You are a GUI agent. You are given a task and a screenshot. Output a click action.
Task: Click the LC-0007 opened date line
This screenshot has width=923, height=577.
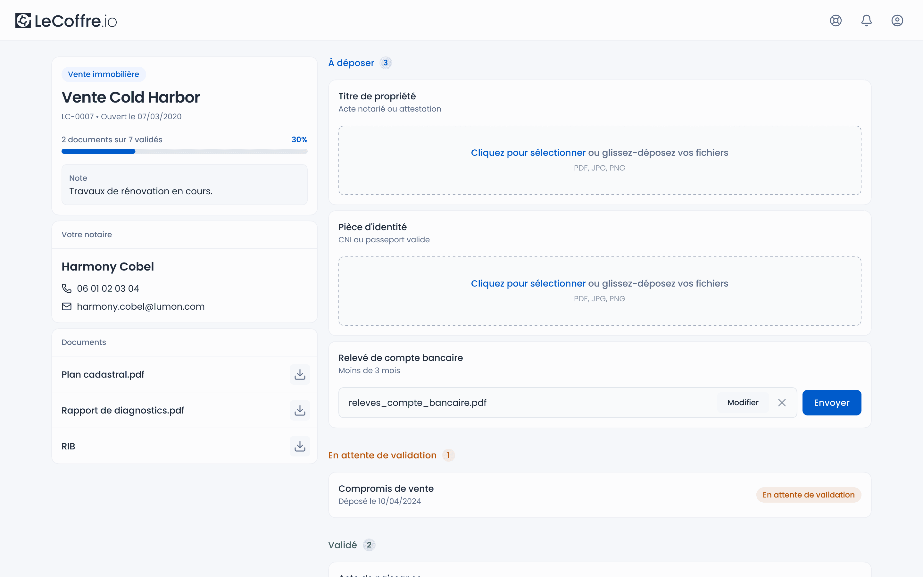click(121, 117)
